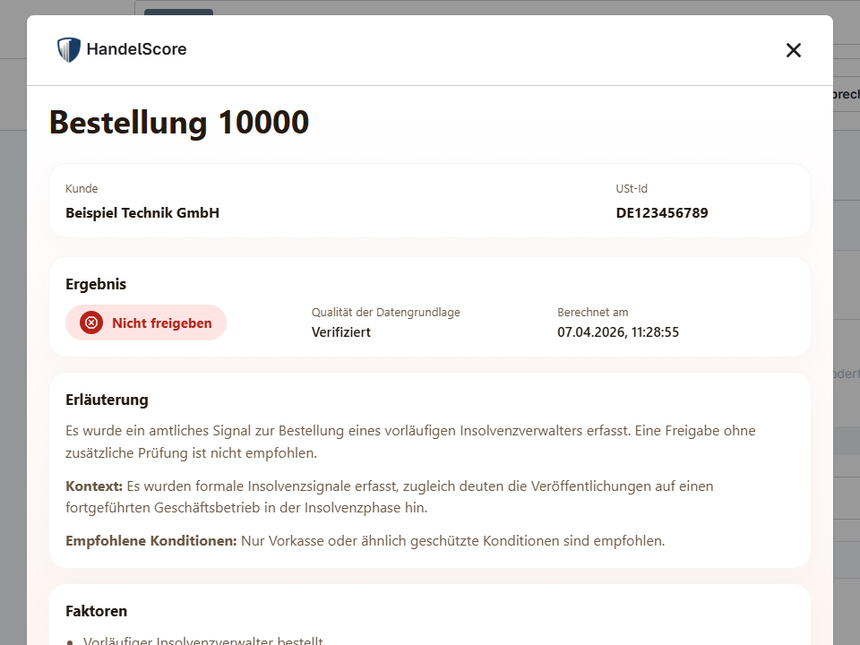
Task: Click the Ergebnis section heading
Action: tap(96, 284)
